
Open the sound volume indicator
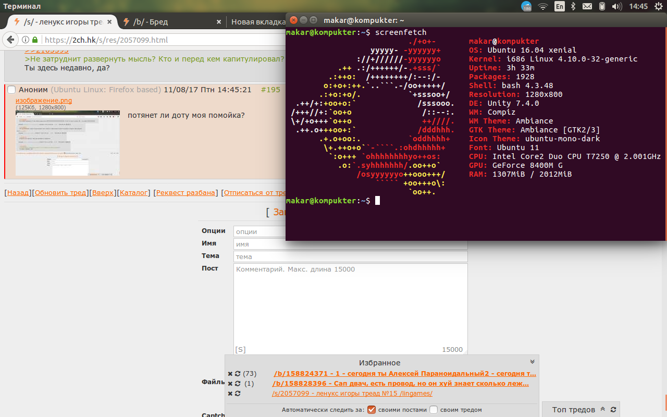[616, 6]
